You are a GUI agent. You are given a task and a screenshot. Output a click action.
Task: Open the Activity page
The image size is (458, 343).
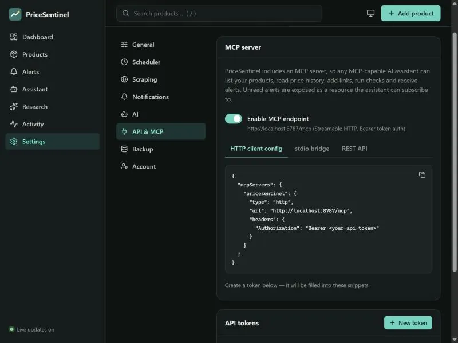[x=53, y=124]
